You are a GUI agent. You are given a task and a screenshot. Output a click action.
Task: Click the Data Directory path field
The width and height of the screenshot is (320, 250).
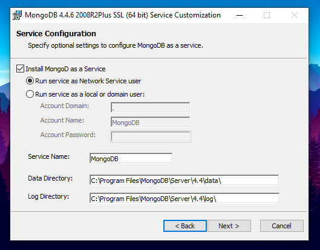coord(184,180)
